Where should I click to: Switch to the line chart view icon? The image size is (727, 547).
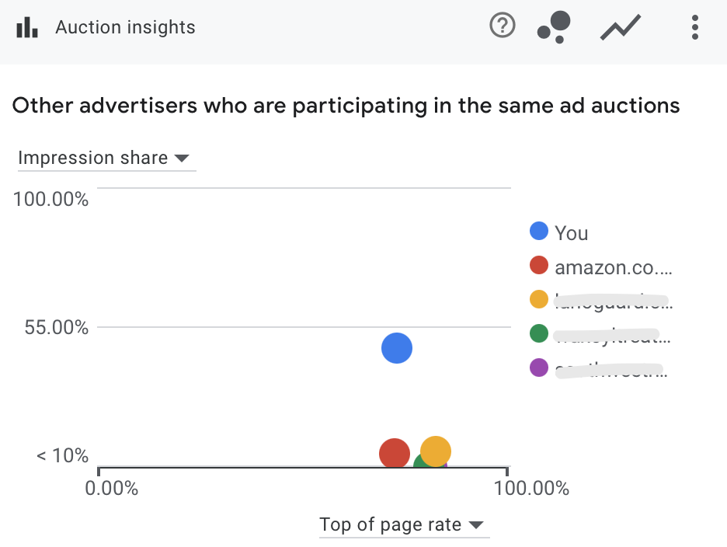(620, 26)
